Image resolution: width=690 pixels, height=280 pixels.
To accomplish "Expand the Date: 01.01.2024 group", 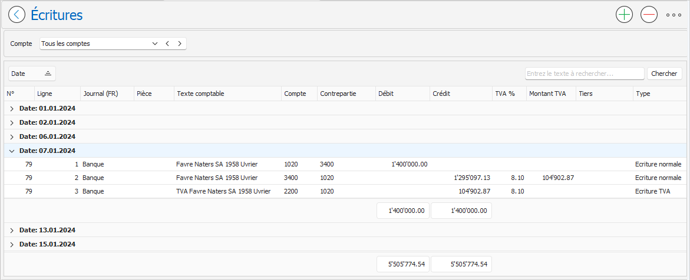I will click(12, 108).
